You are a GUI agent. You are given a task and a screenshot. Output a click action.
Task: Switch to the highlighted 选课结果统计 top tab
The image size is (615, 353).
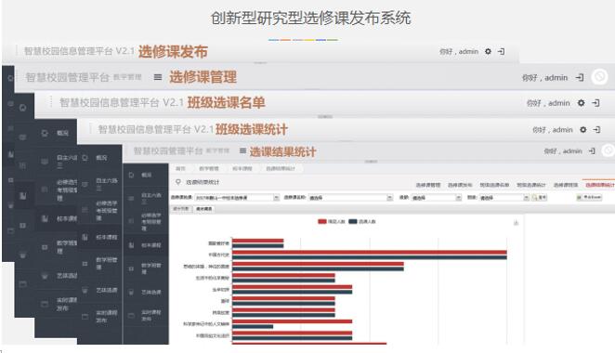599,185
